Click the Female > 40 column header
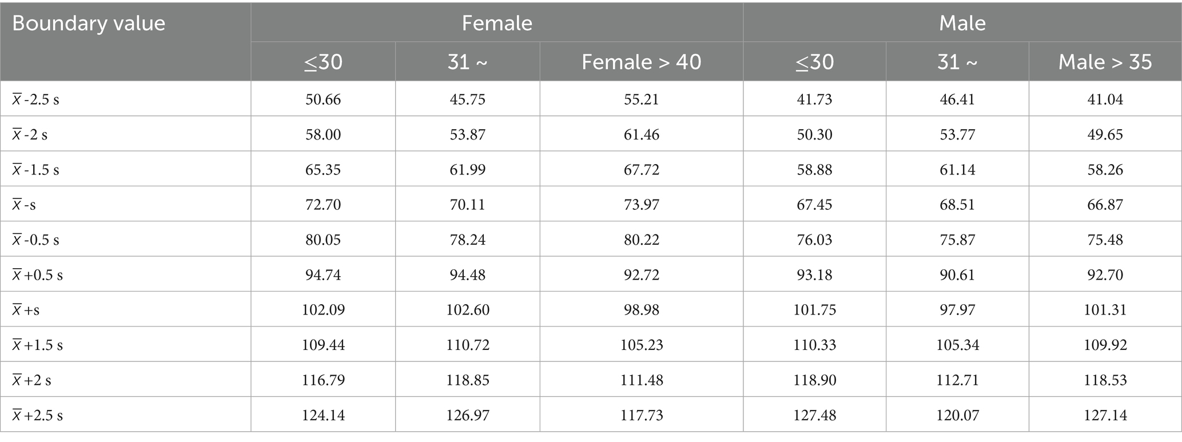Viewport: 1182px width, 442px height. coord(641,62)
